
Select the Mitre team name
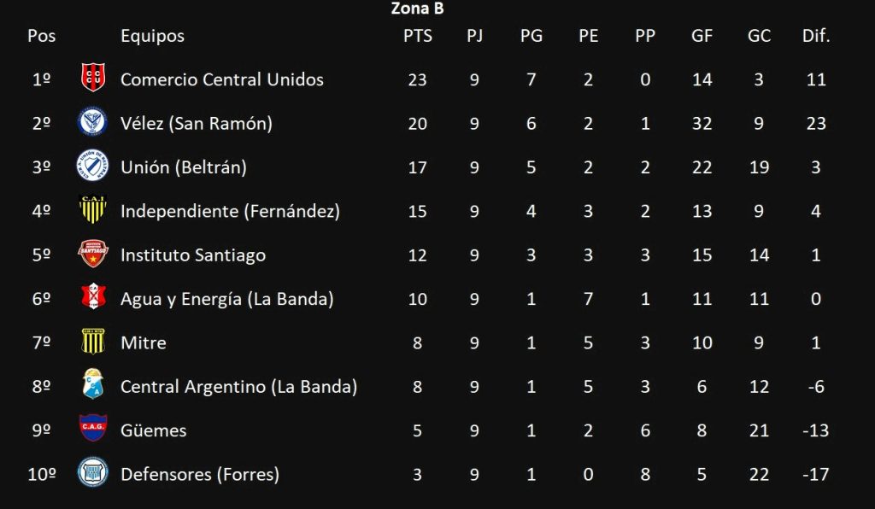pos(144,342)
